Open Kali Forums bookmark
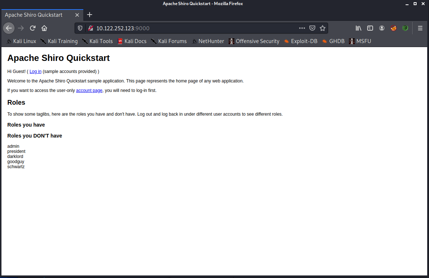429x278 pixels. tap(169, 41)
